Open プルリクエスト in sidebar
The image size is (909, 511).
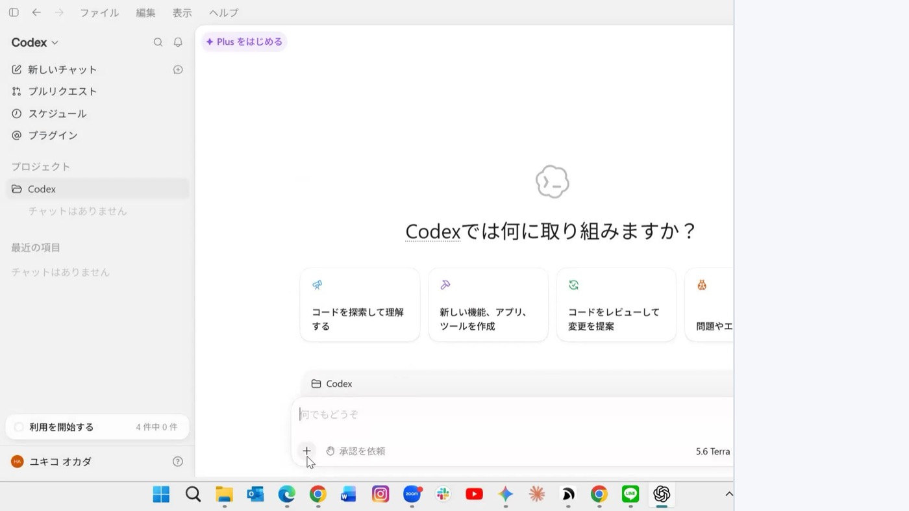(55, 92)
